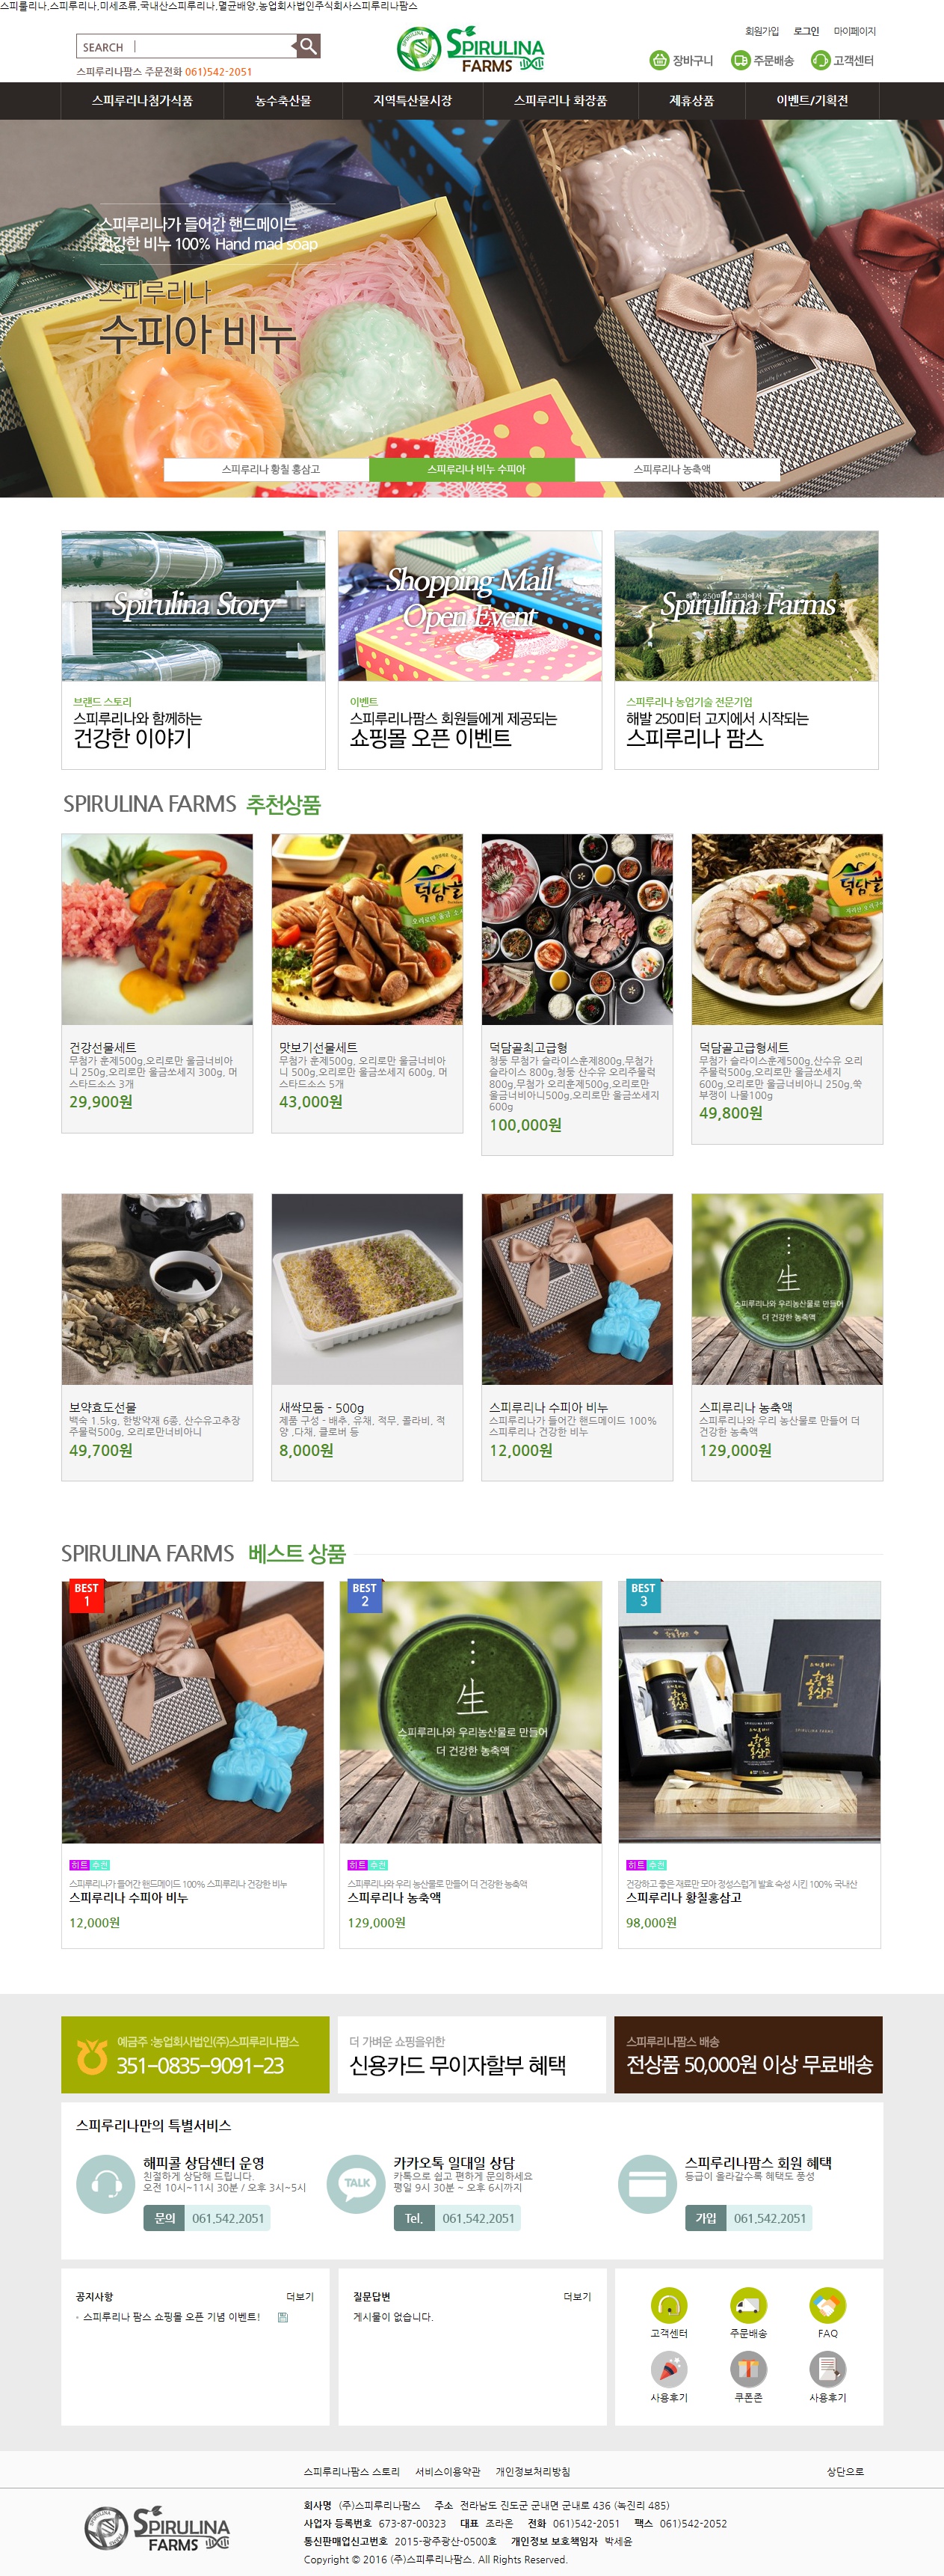Click the 회원가입 link
Image resolution: width=944 pixels, height=2576 pixels.
coord(762,31)
